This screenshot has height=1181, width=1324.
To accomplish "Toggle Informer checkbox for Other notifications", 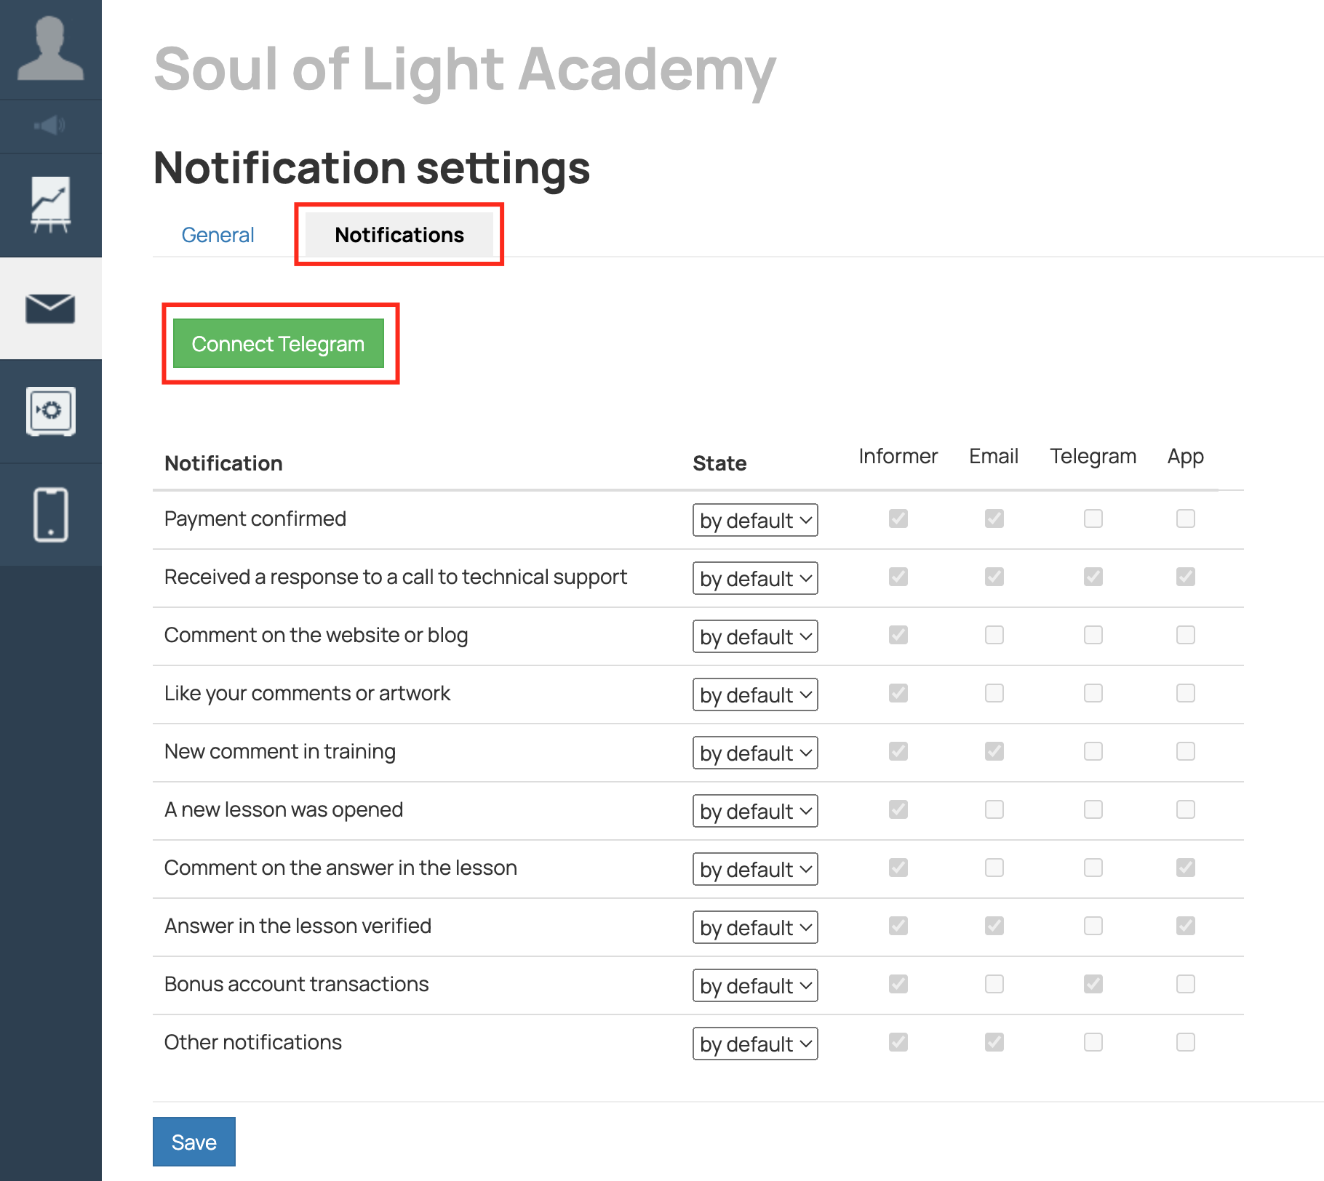I will (898, 1042).
